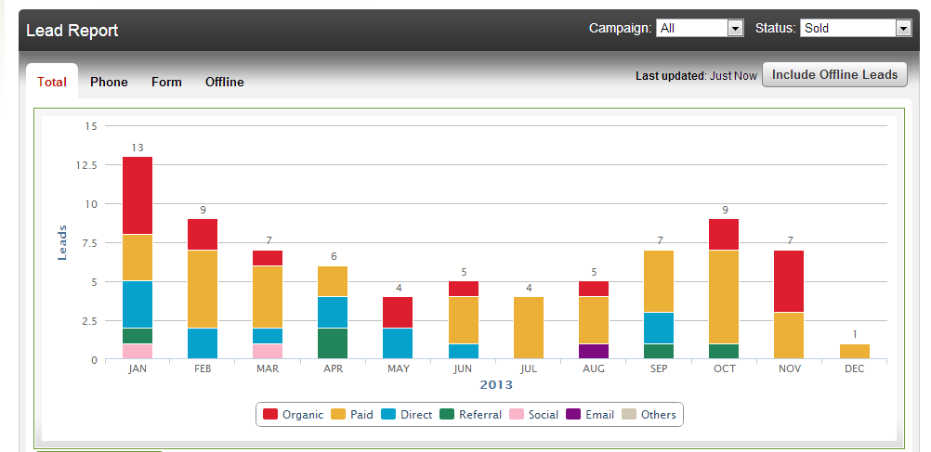Select the red Organic segment of the MAY bar
This screenshot has width=931, height=452.
tap(398, 312)
